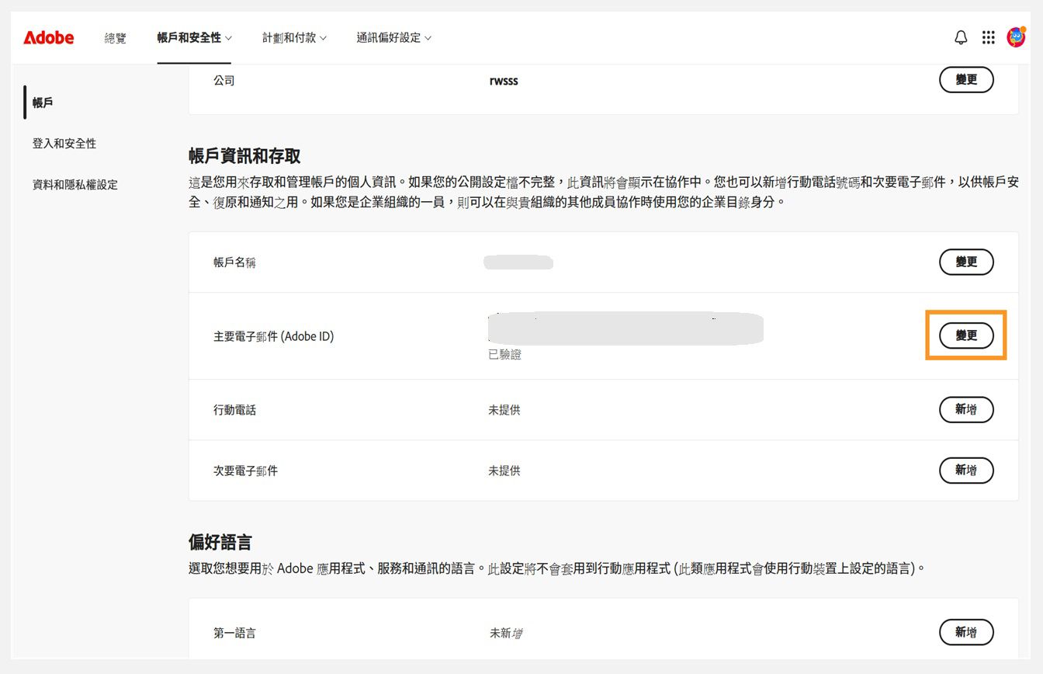Switch to the 總覽 tab
The image size is (1043, 674).
[x=115, y=36]
